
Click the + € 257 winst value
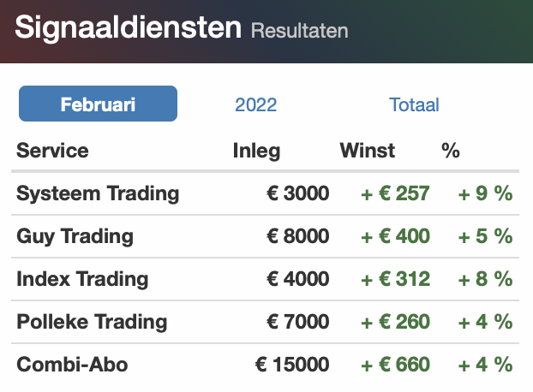395,193
